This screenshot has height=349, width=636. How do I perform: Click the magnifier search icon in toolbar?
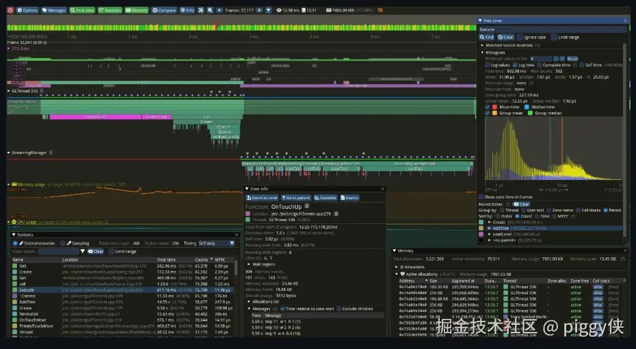click(x=210, y=10)
